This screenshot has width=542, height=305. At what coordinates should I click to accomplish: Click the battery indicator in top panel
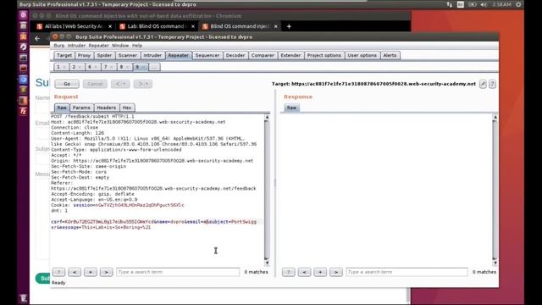tap(473, 4)
